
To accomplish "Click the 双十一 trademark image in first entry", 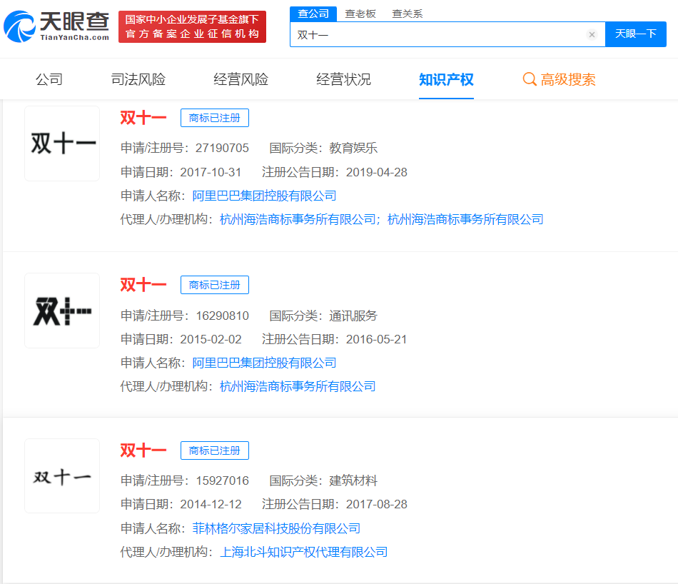I will tap(61, 143).
